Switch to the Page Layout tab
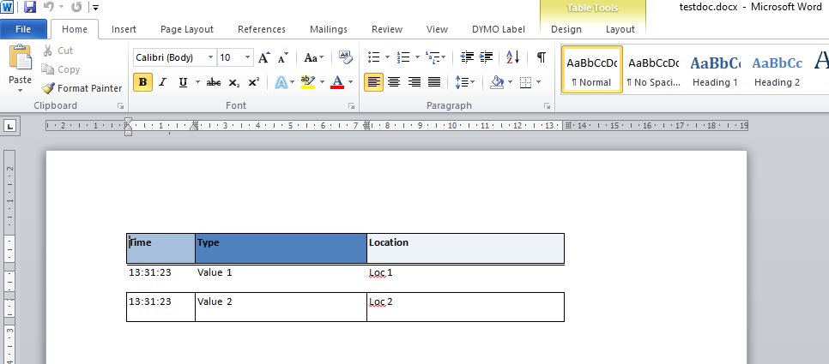The width and height of the screenshot is (829, 364). (188, 29)
